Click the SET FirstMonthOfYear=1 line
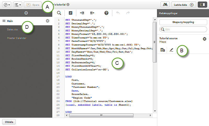Screen dimensions: 209x126 pyautogui.click(x=83, y=66)
